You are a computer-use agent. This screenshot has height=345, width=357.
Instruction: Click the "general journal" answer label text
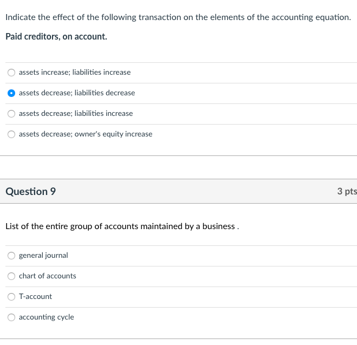click(x=43, y=256)
